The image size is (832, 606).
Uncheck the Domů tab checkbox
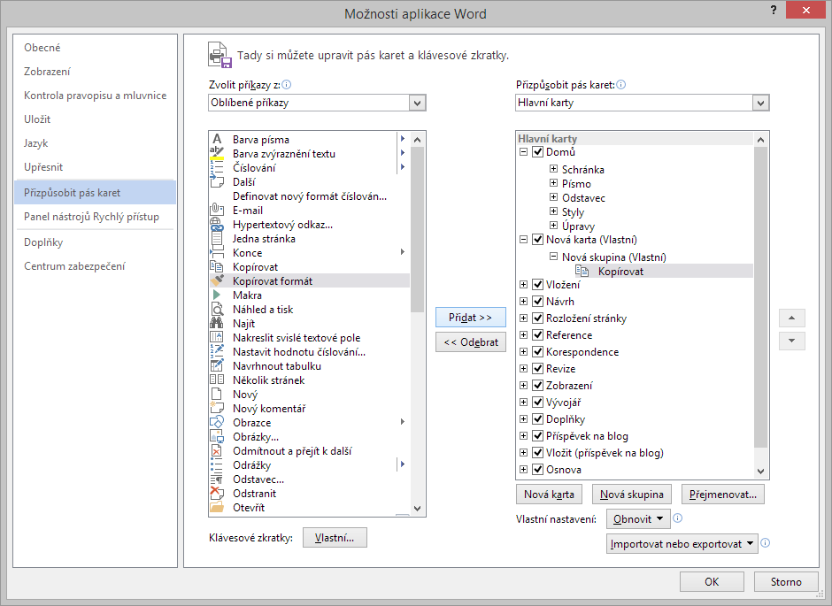[537, 151]
